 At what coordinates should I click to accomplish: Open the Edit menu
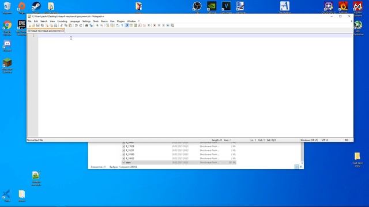click(36, 21)
